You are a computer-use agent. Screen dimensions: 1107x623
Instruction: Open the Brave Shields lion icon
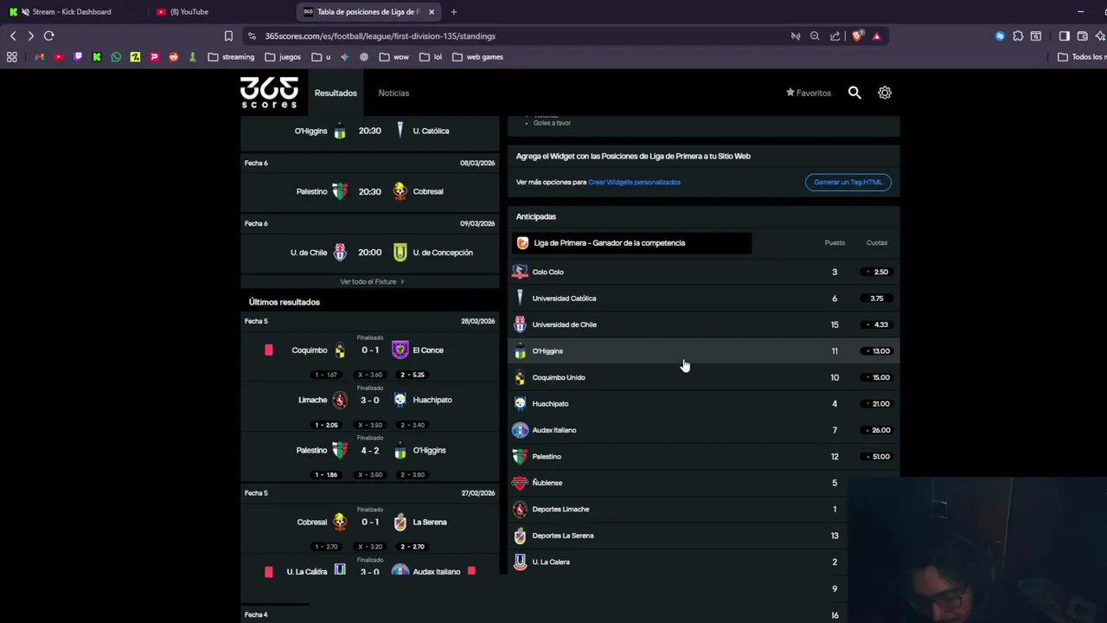[857, 35]
